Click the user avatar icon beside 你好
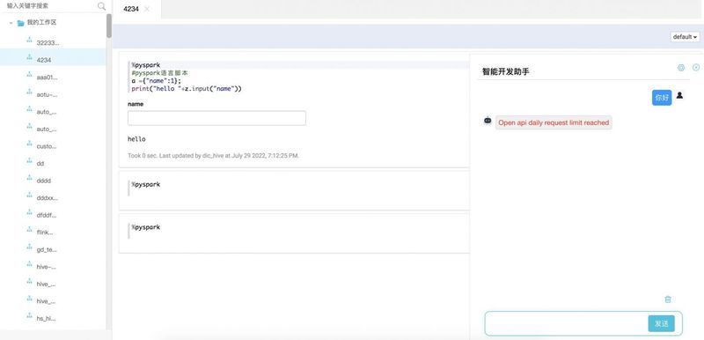 679,95
